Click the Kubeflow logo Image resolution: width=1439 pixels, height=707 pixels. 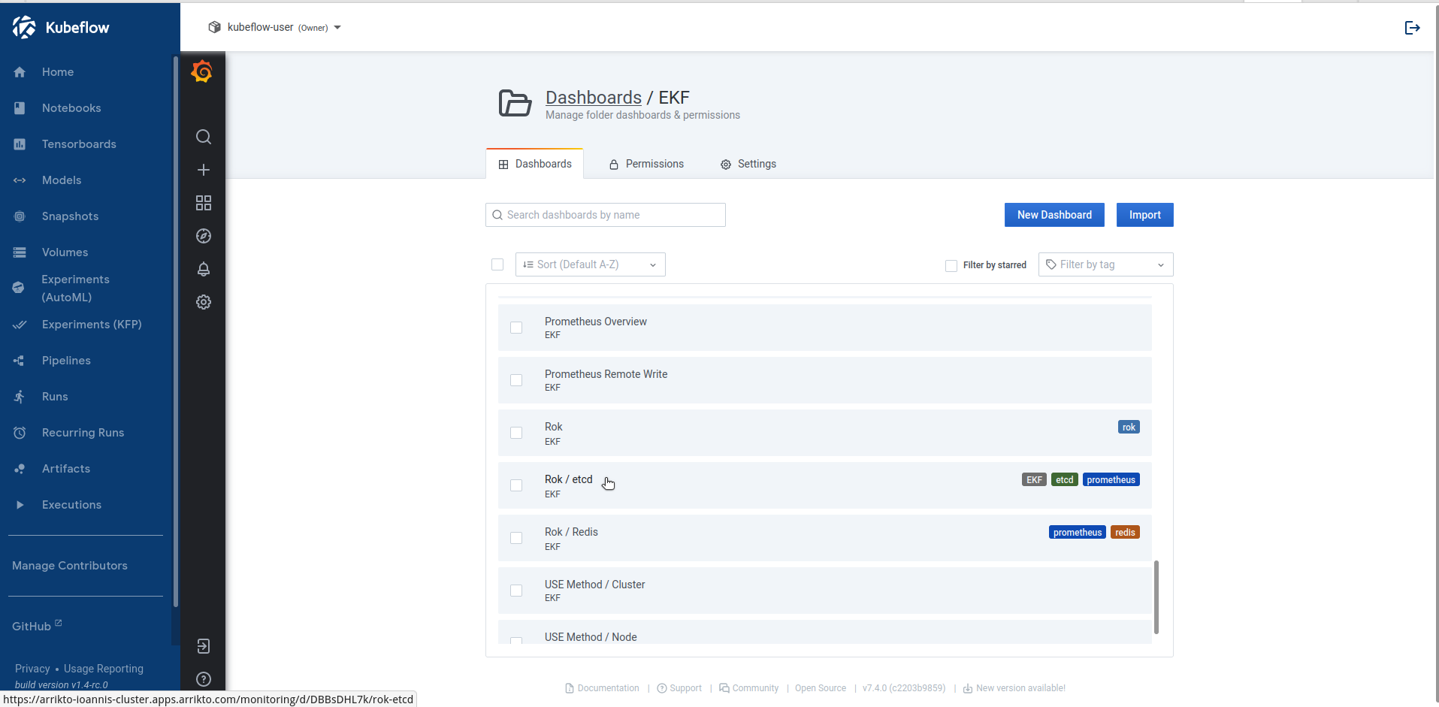pyautogui.click(x=61, y=27)
